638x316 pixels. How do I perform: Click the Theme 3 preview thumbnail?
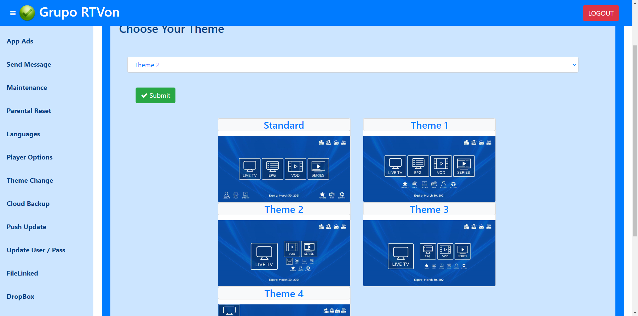[429, 253]
